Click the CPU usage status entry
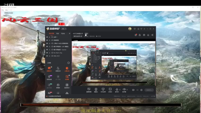Image resolution: width=201 pixels, height=113 pixels. [x=139, y=96]
